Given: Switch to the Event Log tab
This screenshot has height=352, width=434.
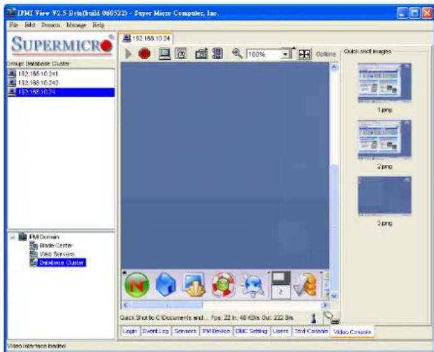Looking at the screenshot, I should click(156, 331).
